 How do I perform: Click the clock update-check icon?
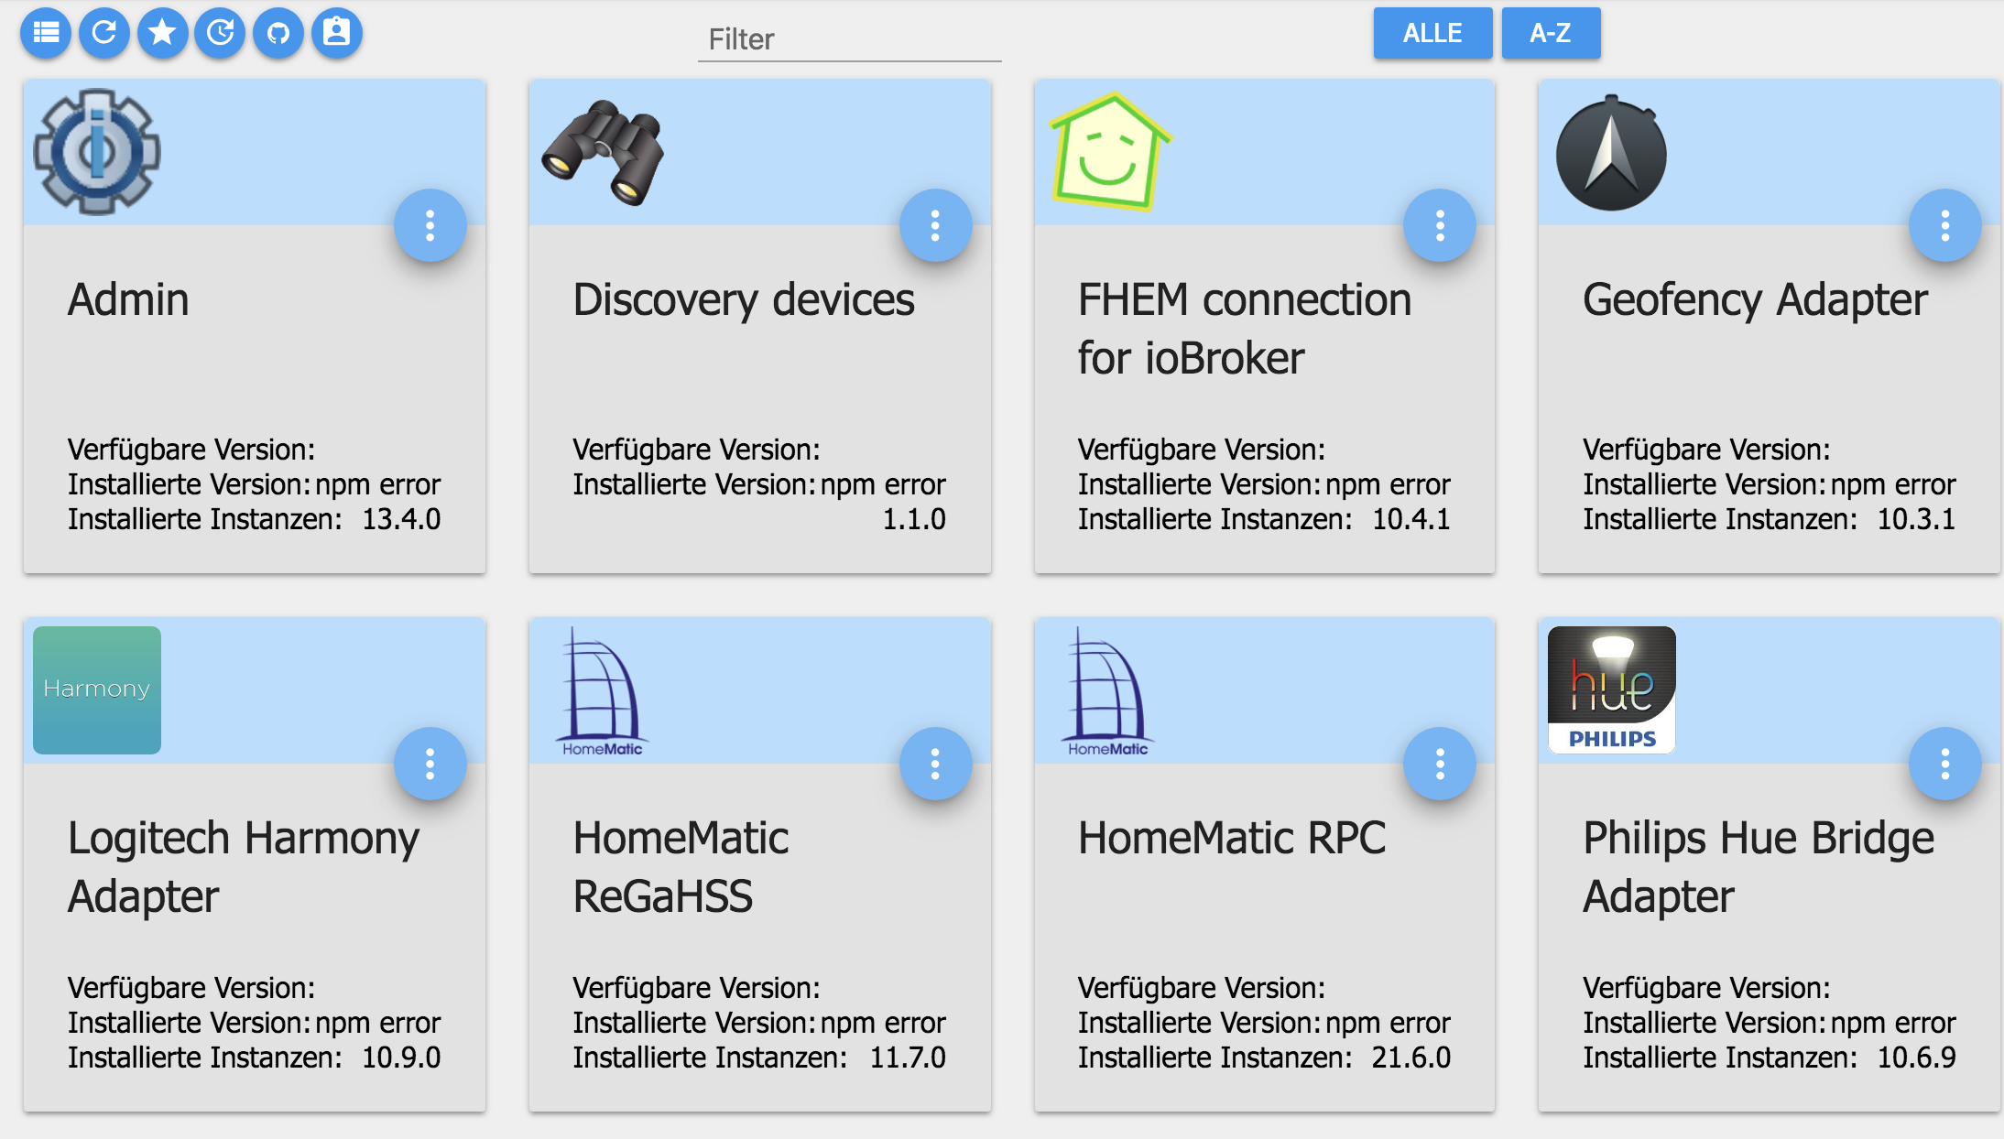[x=221, y=33]
